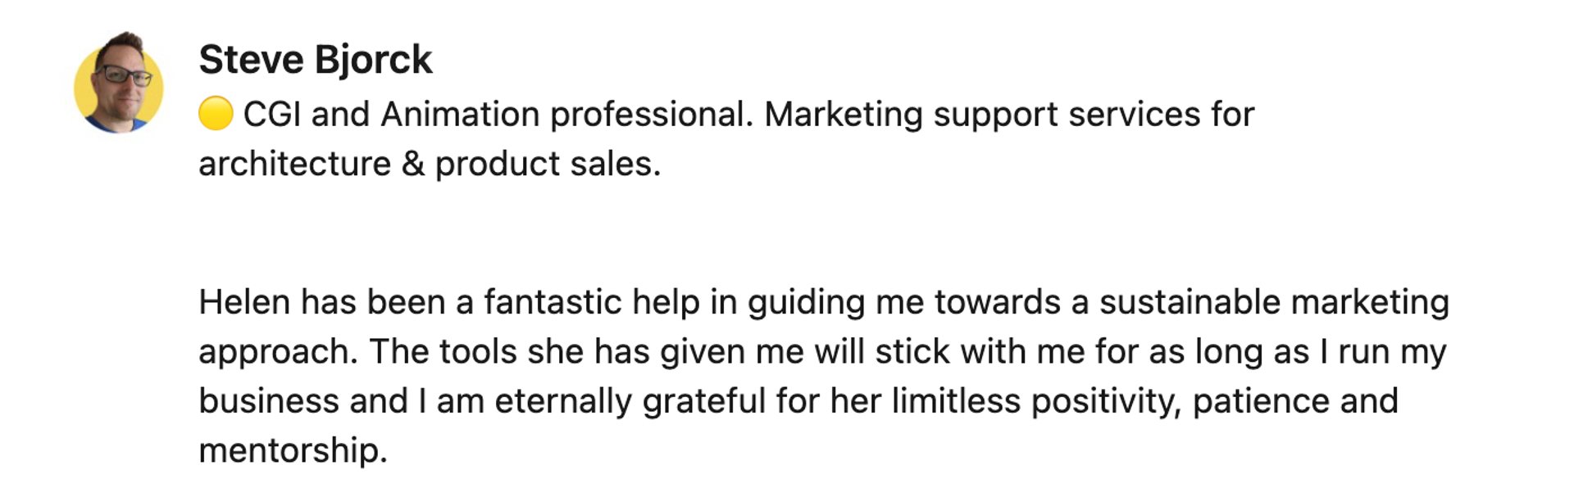Click 'as long as I run my' phrase

[1297, 351]
